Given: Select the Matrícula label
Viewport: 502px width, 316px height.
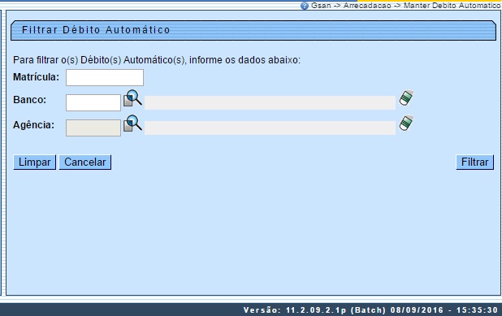Looking at the screenshot, I should coord(37,77).
